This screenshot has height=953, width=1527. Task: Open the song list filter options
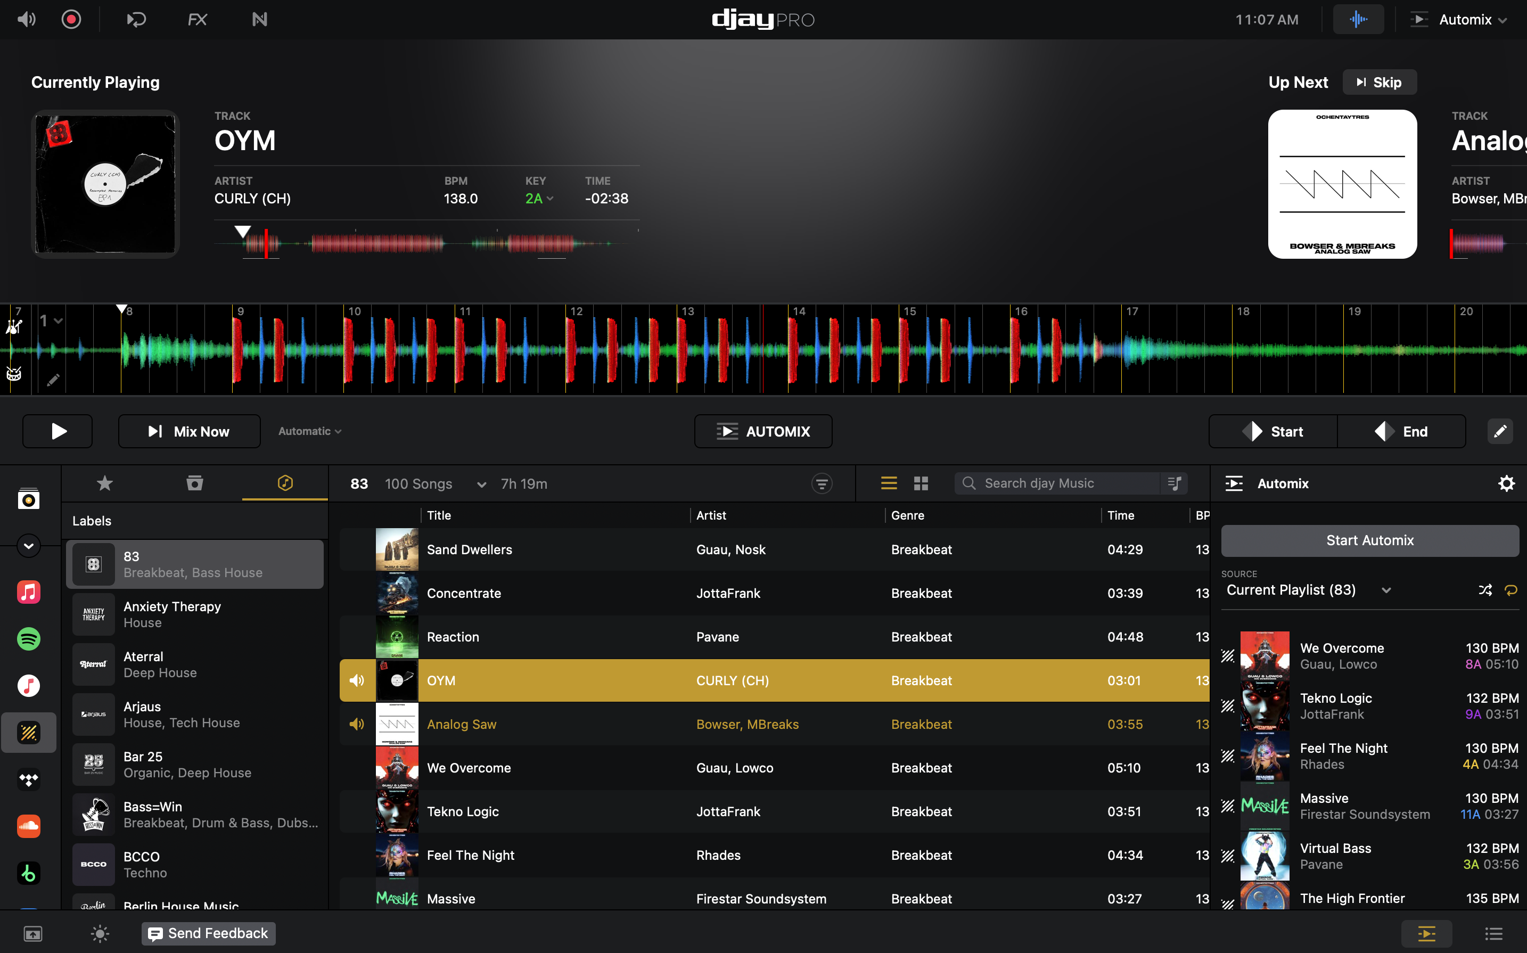(823, 483)
